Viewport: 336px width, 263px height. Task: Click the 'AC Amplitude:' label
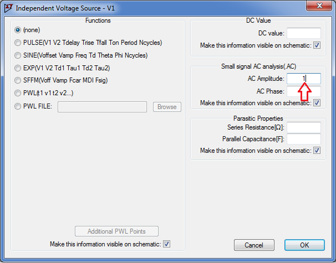[266, 79]
